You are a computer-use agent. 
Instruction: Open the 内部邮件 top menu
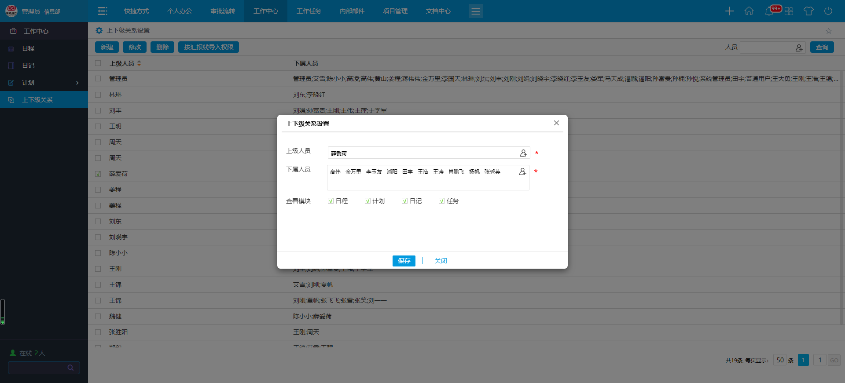352,11
